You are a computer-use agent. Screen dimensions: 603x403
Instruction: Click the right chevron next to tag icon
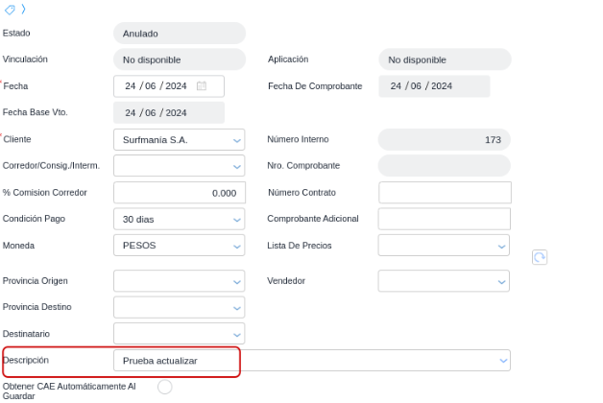23,9
